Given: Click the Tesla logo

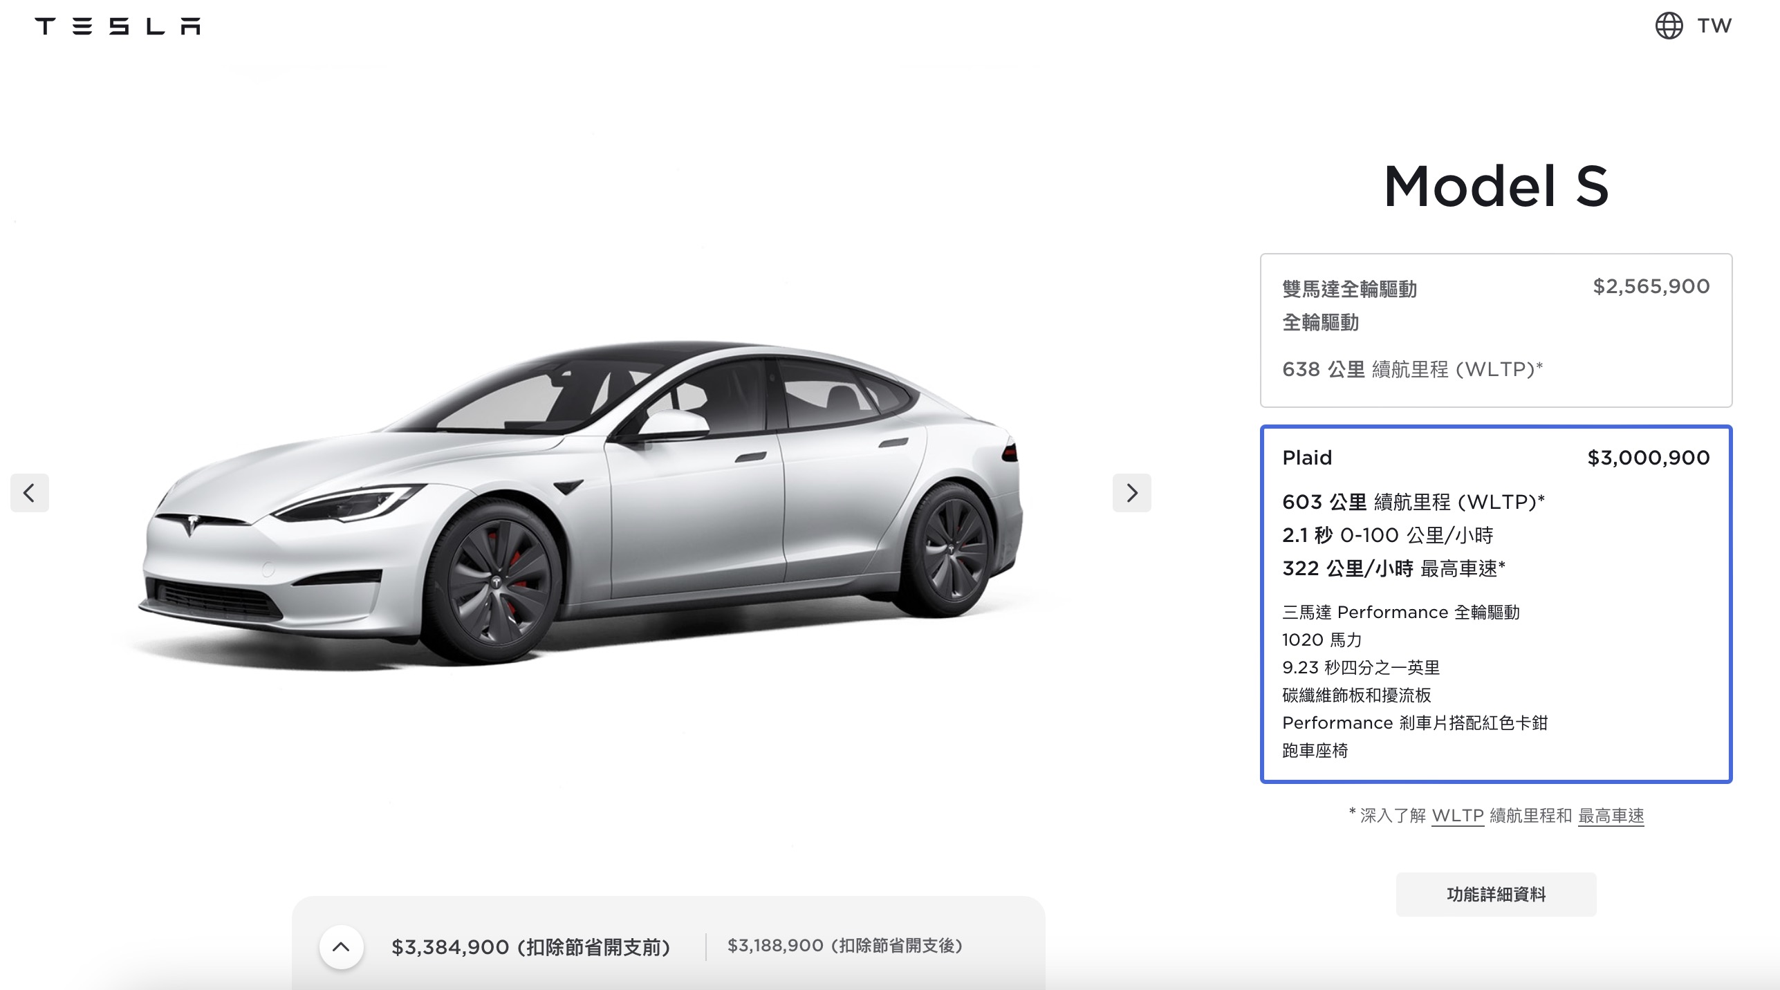Looking at the screenshot, I should click(118, 26).
